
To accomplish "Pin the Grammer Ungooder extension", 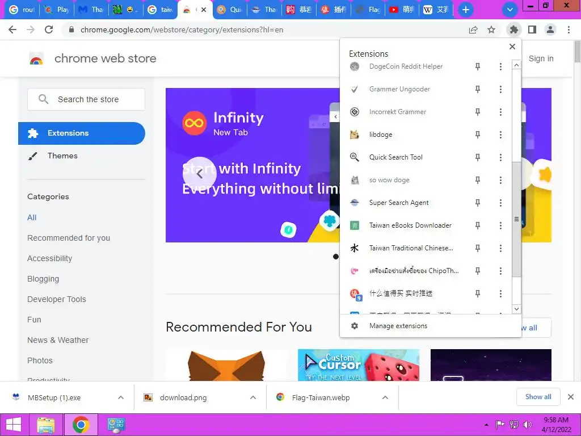I will point(478,89).
